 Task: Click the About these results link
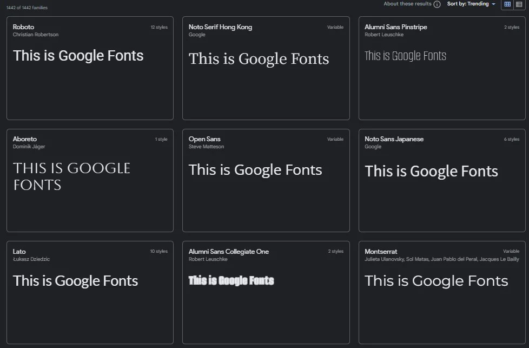407,4
